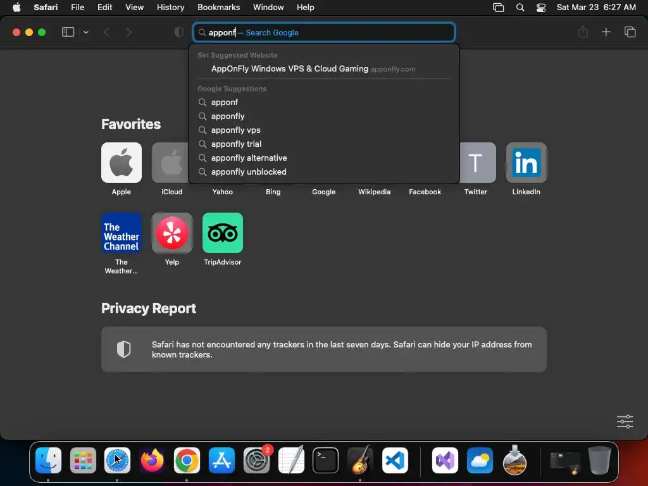
Task: Open the Window menu
Action: (x=268, y=8)
